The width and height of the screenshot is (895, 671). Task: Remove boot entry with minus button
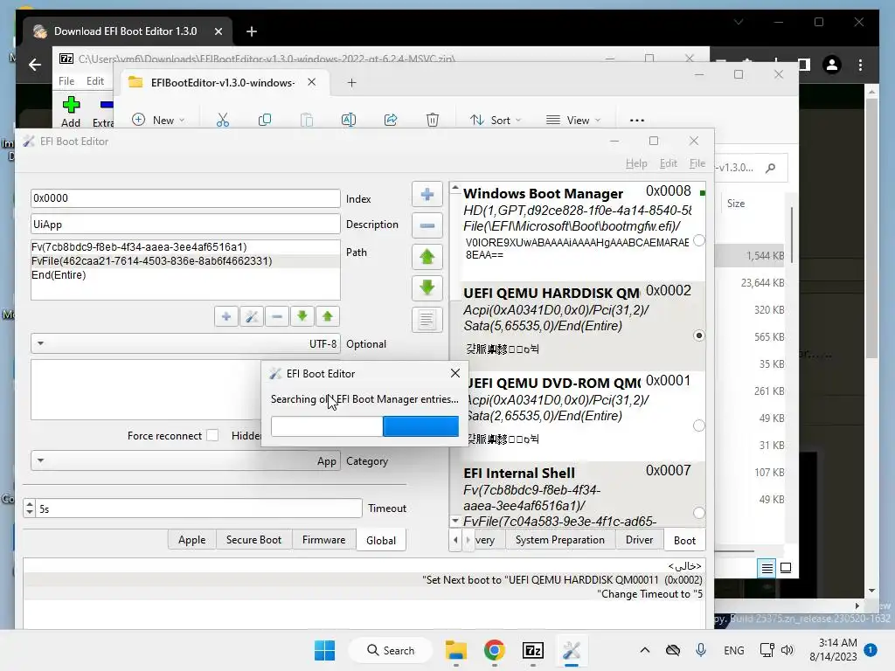[427, 226]
